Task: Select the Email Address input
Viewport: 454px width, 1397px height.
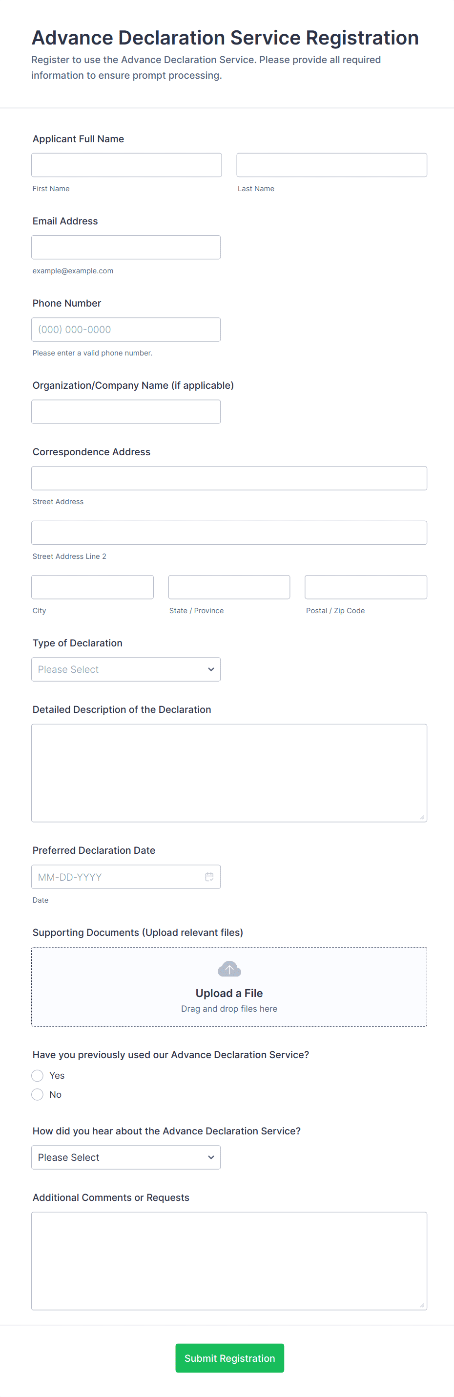Action: pos(125,247)
